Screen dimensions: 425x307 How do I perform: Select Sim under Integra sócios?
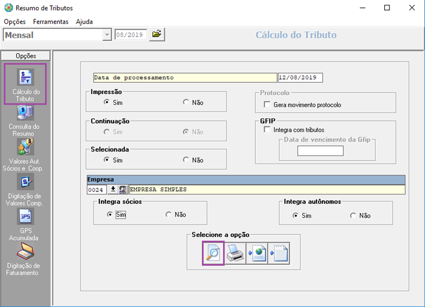(x=110, y=214)
